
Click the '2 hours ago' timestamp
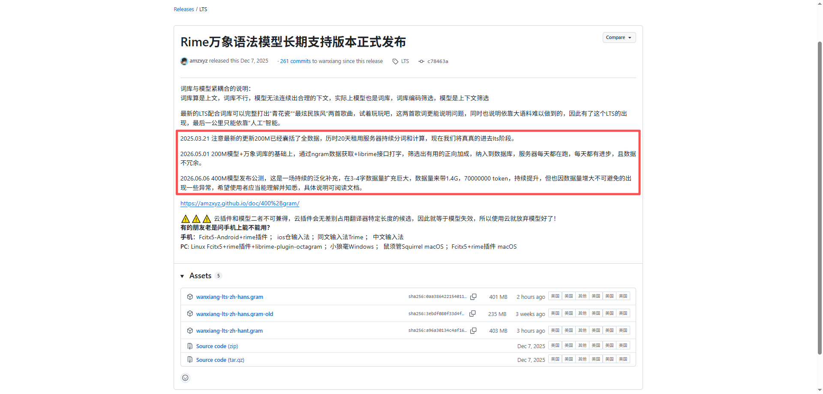coord(531,297)
